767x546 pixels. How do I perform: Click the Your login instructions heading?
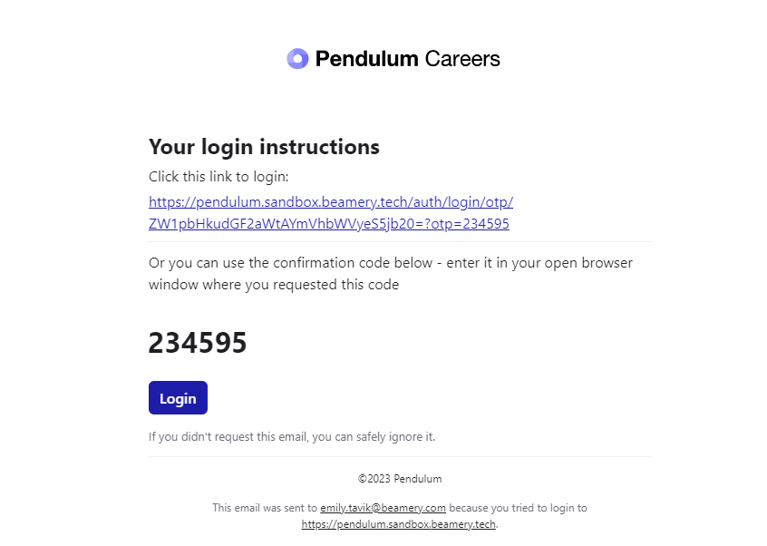point(264,147)
